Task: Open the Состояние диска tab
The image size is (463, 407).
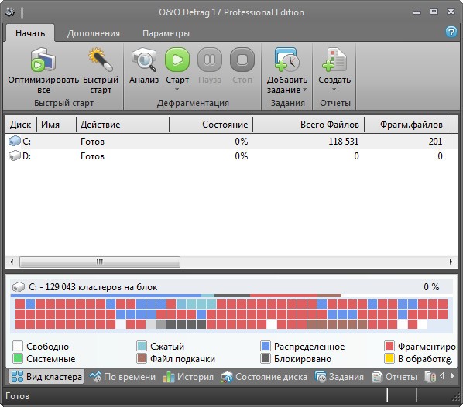Action: tap(264, 377)
